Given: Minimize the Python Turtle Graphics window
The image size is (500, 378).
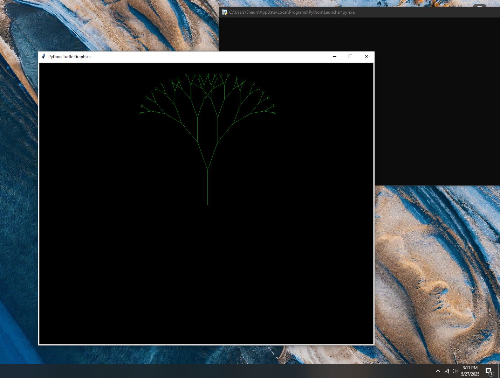Looking at the screenshot, I should (335, 56).
